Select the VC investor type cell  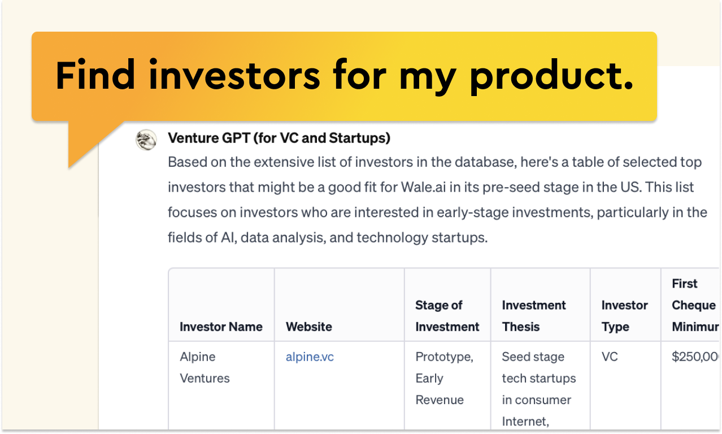(610, 357)
